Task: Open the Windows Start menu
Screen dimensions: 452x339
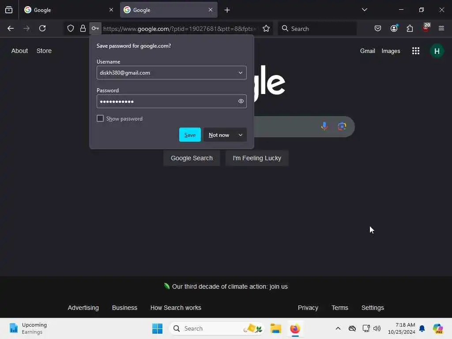Action: [x=158, y=328]
